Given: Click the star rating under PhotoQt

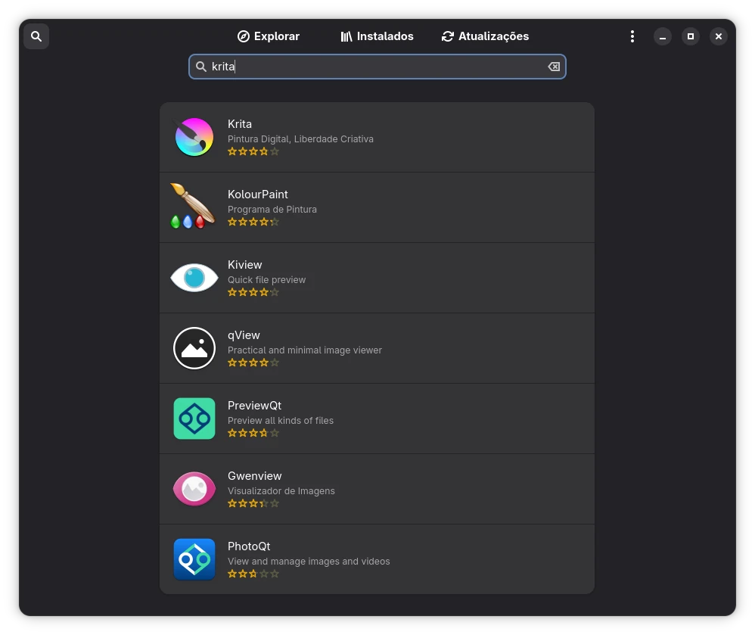Looking at the screenshot, I should point(253,574).
